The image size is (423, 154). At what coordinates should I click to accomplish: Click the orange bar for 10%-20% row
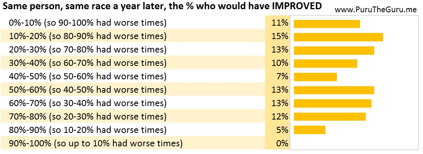click(x=338, y=37)
